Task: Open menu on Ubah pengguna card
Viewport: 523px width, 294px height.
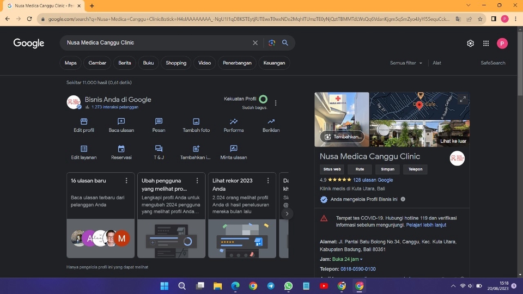Action: tap(197, 181)
